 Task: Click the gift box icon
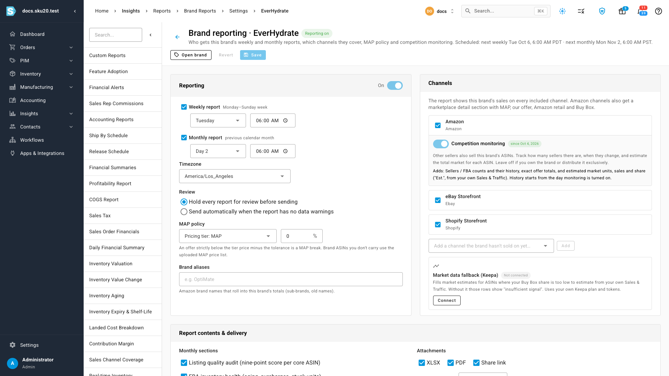click(622, 11)
